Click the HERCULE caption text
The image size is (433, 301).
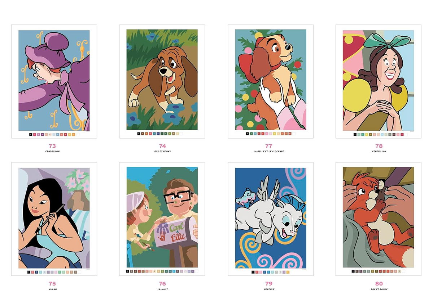click(x=269, y=289)
